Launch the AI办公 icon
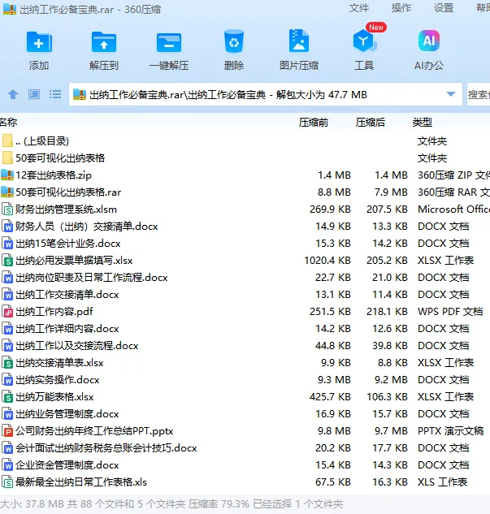The width and height of the screenshot is (490, 514). tap(429, 41)
